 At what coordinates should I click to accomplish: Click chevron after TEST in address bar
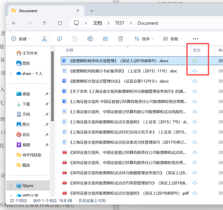pos(131,23)
